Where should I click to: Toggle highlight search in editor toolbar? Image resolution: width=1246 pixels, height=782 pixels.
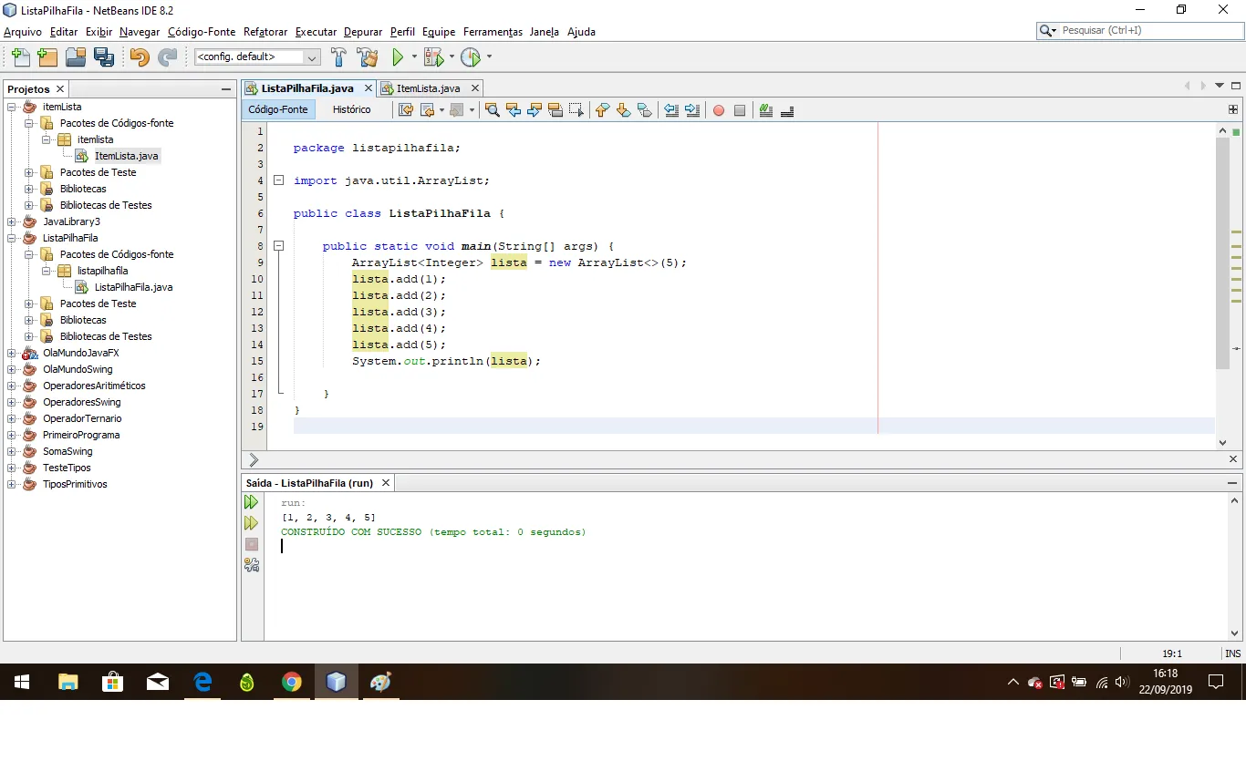pyautogui.click(x=556, y=110)
